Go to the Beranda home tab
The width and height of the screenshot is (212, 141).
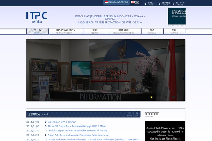coord(37,31)
